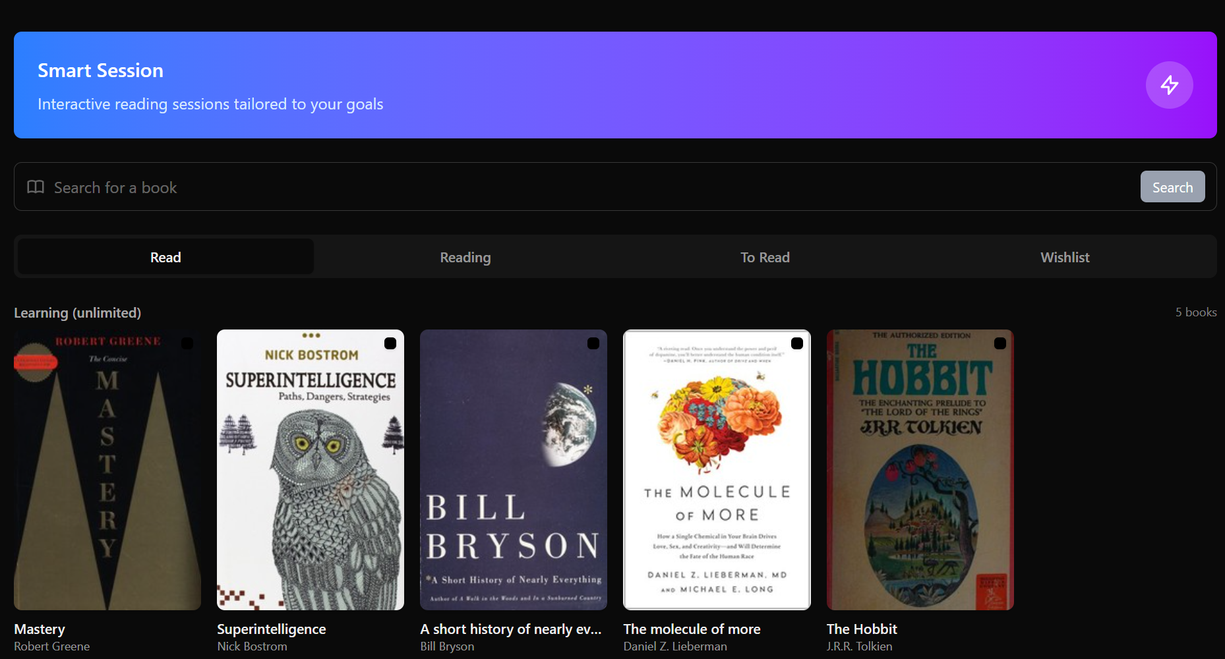Screen dimensions: 1225x659
Task: Open the Wishlist tab
Action: 1065,257
